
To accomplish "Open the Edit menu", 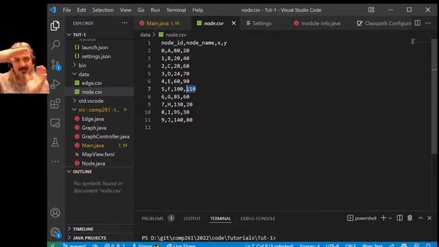I will pyautogui.click(x=82, y=10).
